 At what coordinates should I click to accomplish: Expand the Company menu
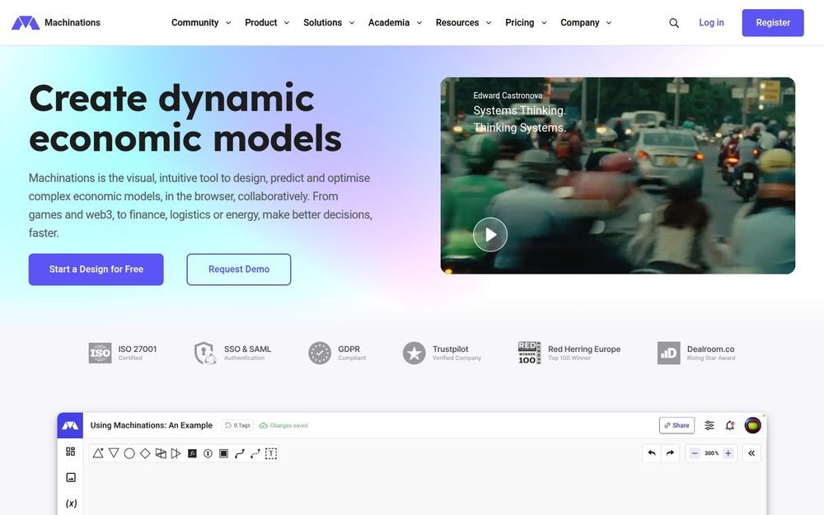(x=585, y=22)
